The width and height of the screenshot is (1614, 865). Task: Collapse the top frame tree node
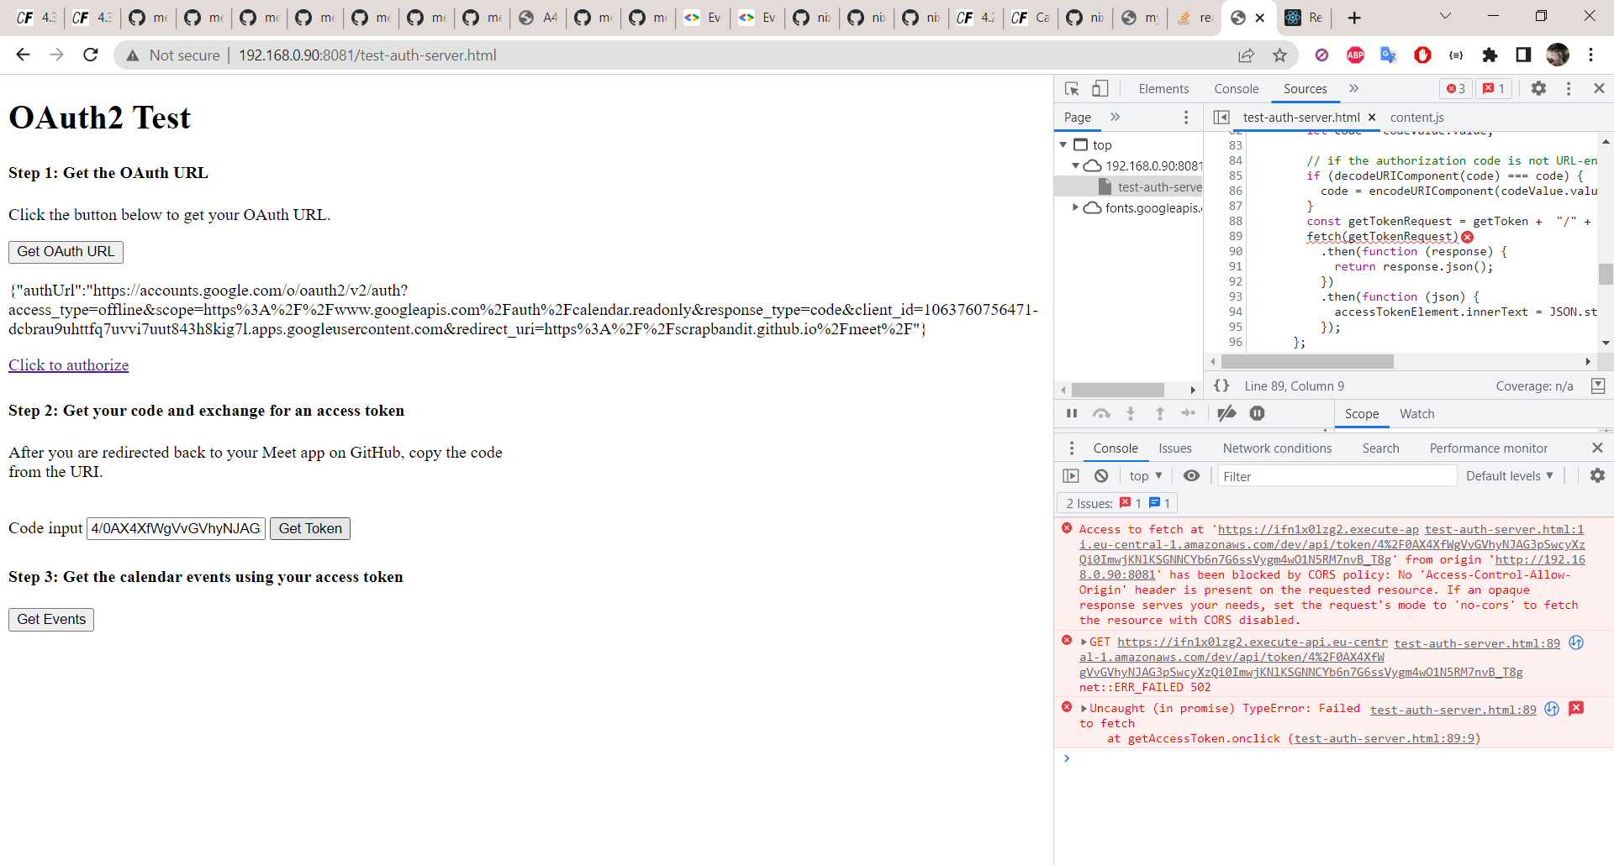click(1063, 144)
